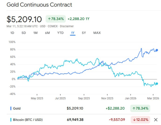Click the Bitcoin teal color swatch in legend
Viewport: 161px width, 125px height.
[11, 120]
